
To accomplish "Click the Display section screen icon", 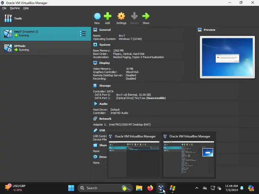I will (x=95, y=63).
